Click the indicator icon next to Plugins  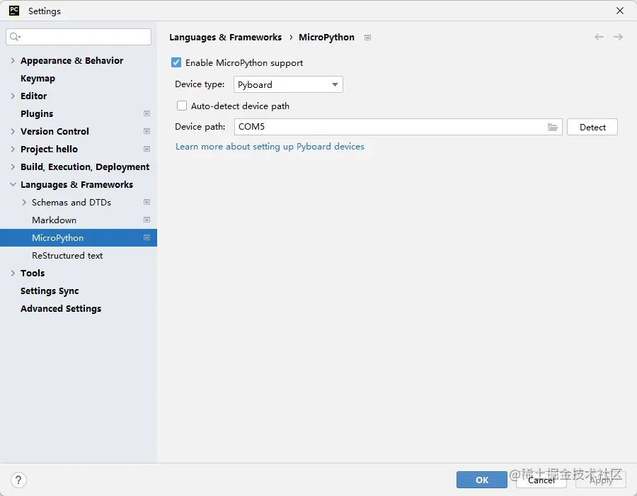pos(147,113)
